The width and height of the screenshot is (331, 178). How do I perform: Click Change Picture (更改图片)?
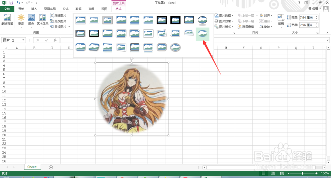tap(58, 21)
